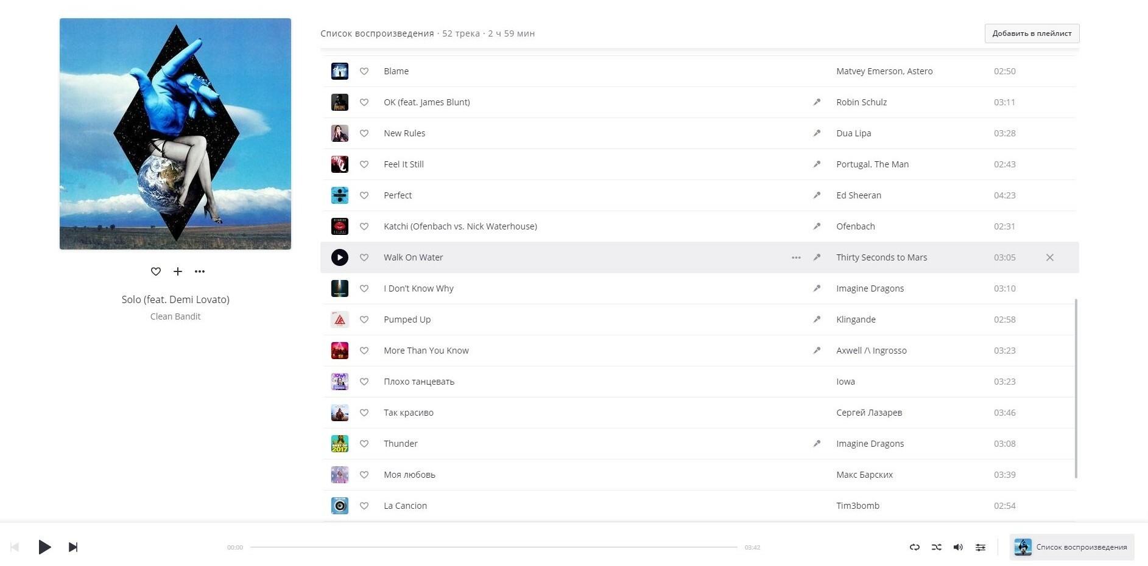
Task: Click Добавить в плейлист button
Action: click(x=1032, y=33)
